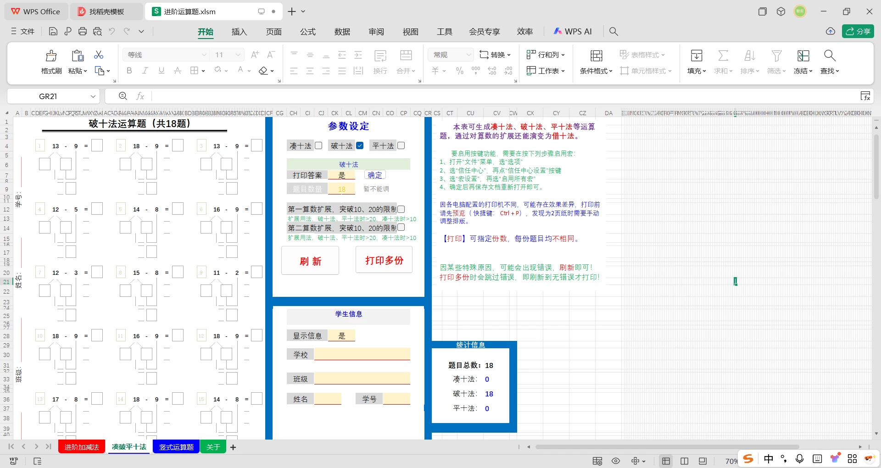Viewport: 881px width, 468px height.
Task: Open the number format 常规 dropdown
Action: [468, 55]
